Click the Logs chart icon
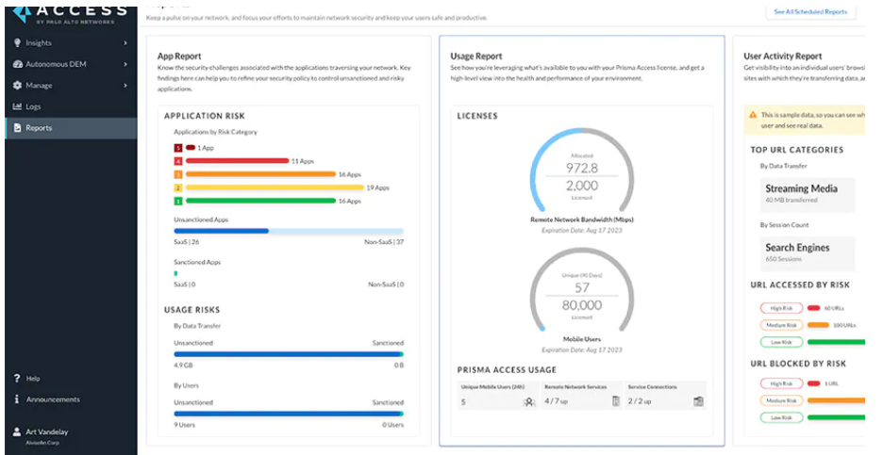This screenshot has width=883, height=455. [x=18, y=106]
